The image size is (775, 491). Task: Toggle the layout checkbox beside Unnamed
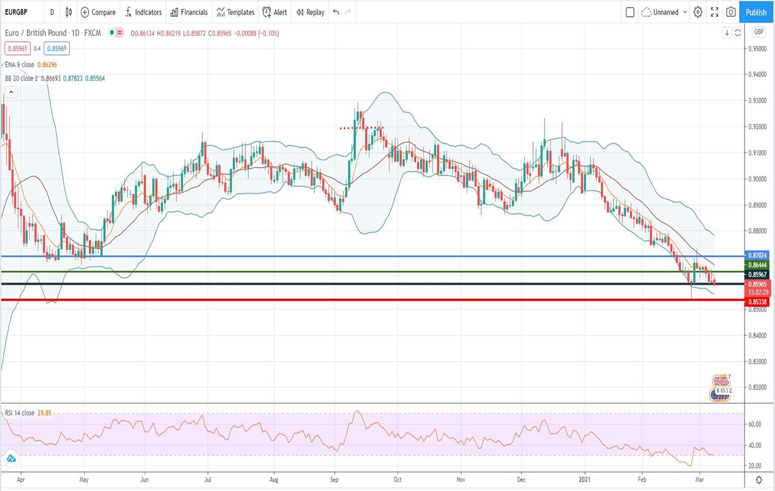630,12
